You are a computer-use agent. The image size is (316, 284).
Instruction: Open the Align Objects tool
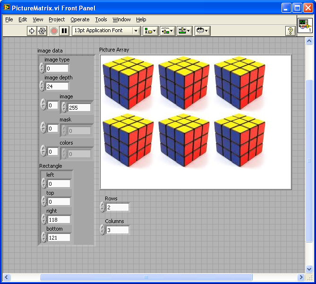click(151, 31)
